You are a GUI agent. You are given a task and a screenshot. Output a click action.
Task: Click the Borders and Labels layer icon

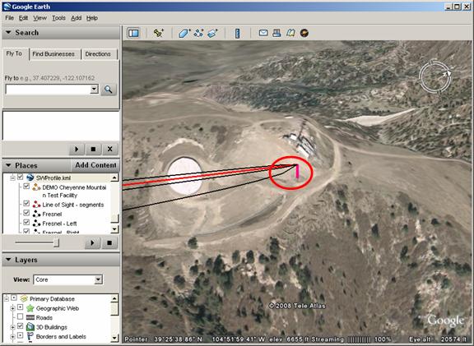pos(30,336)
